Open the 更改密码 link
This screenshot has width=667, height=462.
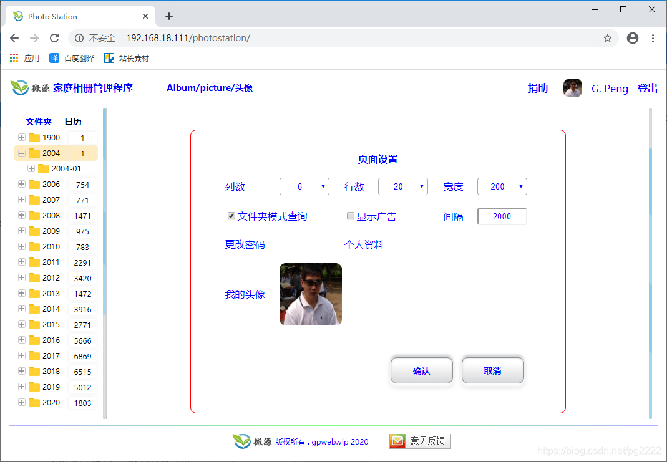point(244,244)
